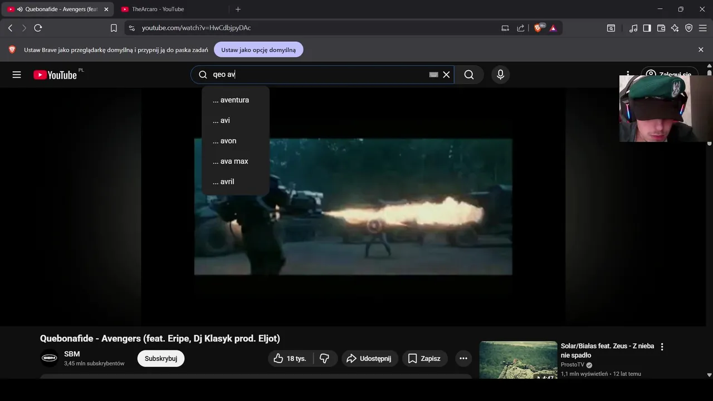
Task: Open Brave Shields lion icon
Action: click(539, 28)
